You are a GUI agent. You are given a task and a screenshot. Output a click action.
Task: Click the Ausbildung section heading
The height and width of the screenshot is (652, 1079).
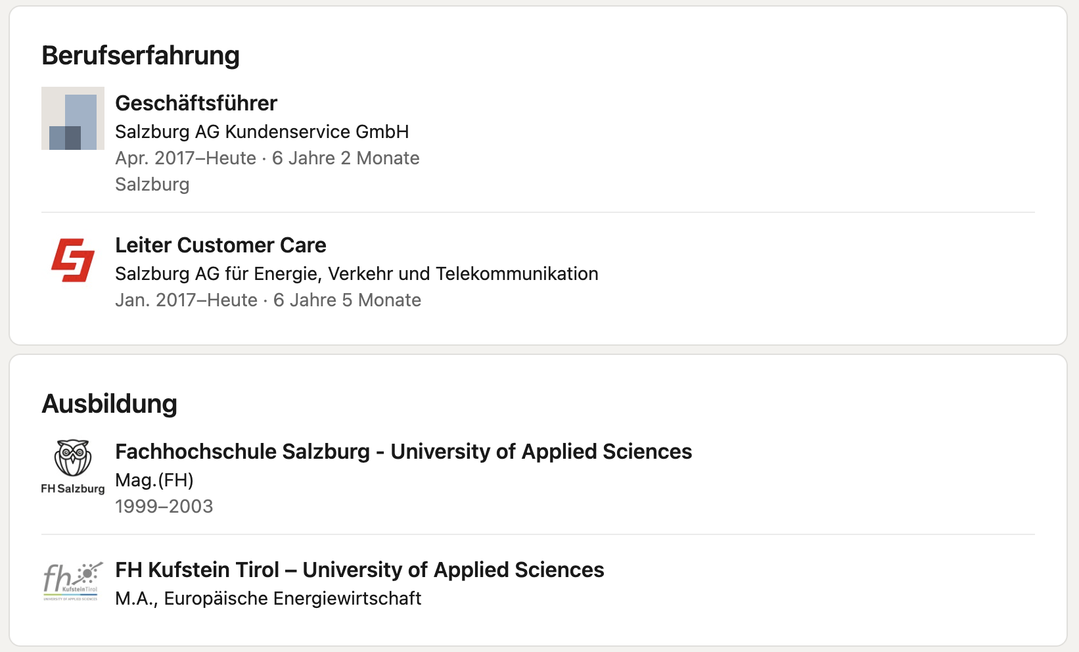coord(110,404)
